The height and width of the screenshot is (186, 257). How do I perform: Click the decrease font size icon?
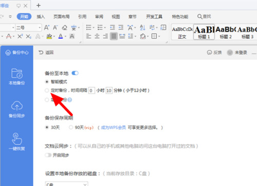pos(56,28)
